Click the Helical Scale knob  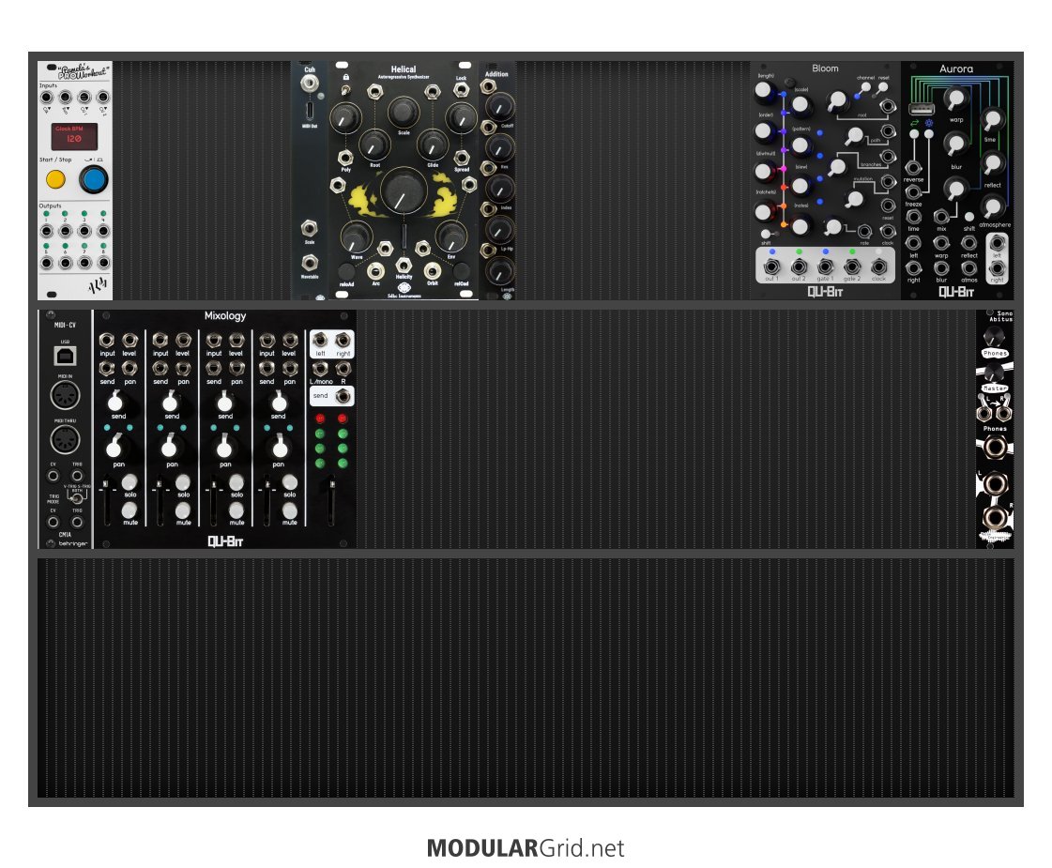(404, 112)
